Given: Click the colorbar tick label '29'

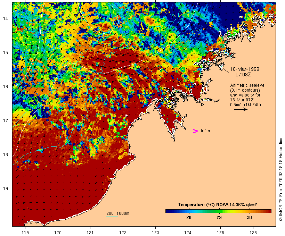Looking at the screenshot, I should [x=219, y=217].
